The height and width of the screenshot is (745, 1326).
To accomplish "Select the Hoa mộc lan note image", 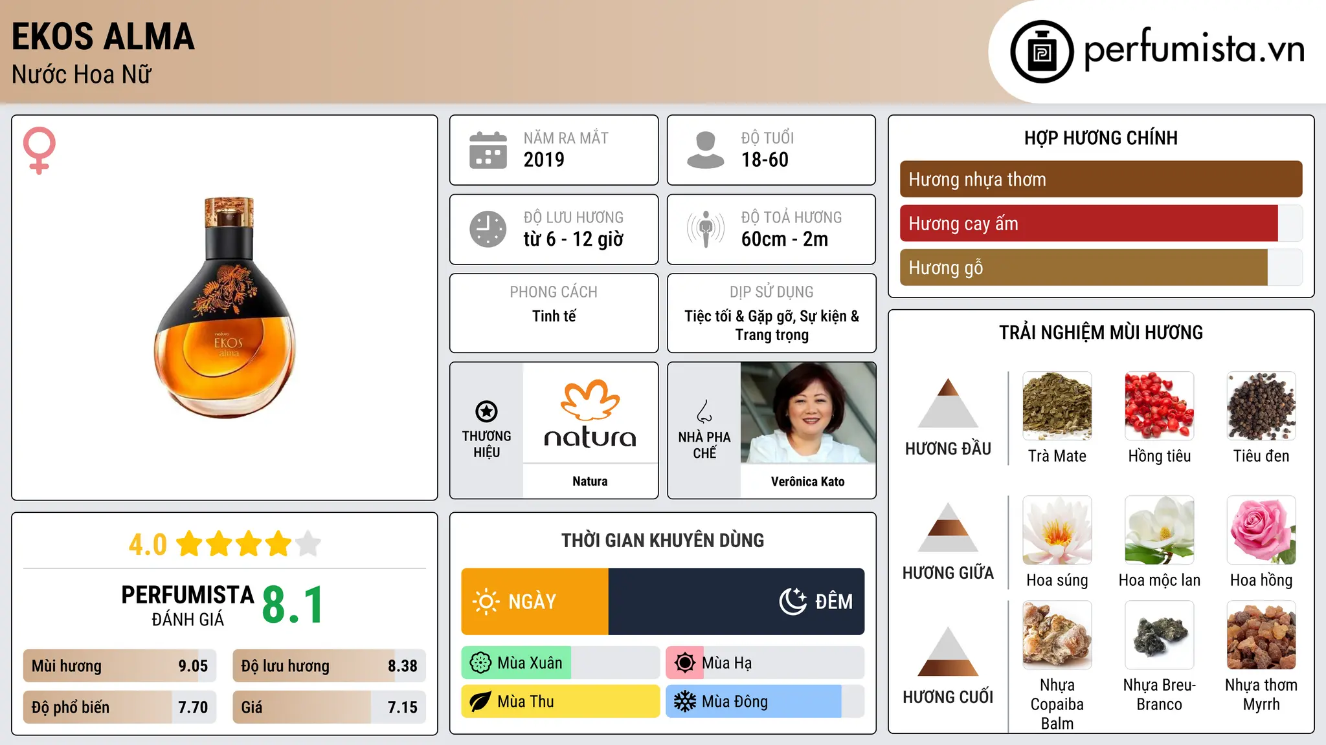I will (x=1160, y=530).
